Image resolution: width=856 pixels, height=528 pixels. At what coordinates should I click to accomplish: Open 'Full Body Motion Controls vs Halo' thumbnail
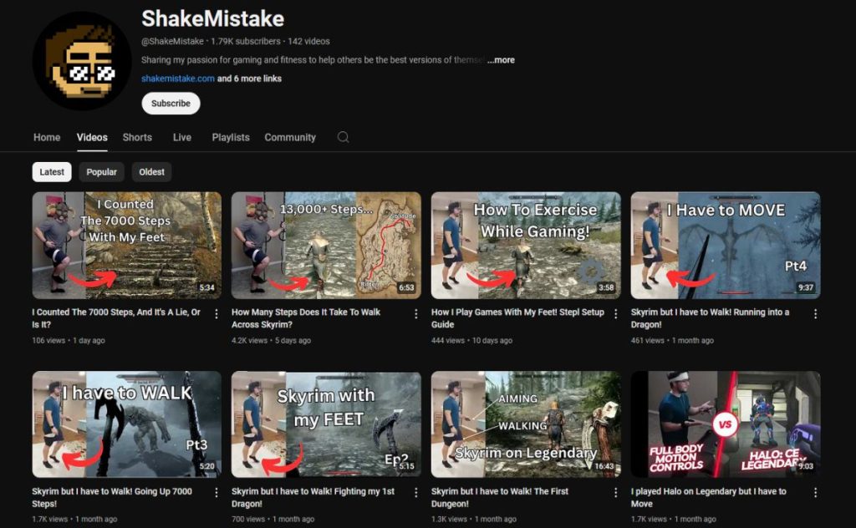click(x=726, y=424)
